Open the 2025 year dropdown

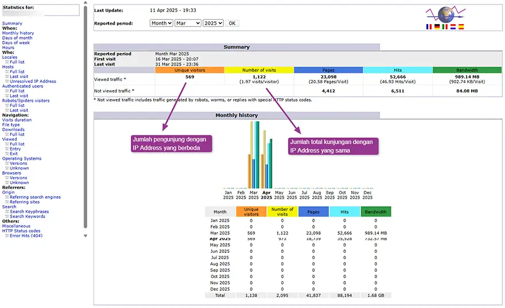tap(213, 23)
